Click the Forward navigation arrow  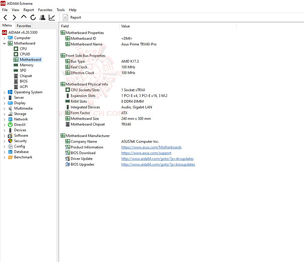point(14,17)
